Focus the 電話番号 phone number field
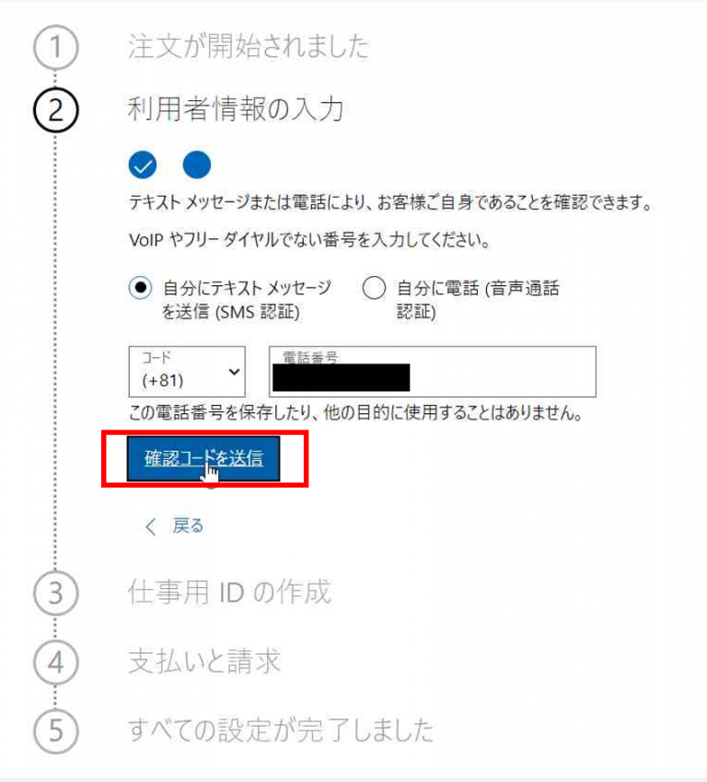The height and width of the screenshot is (782, 707). [432, 372]
